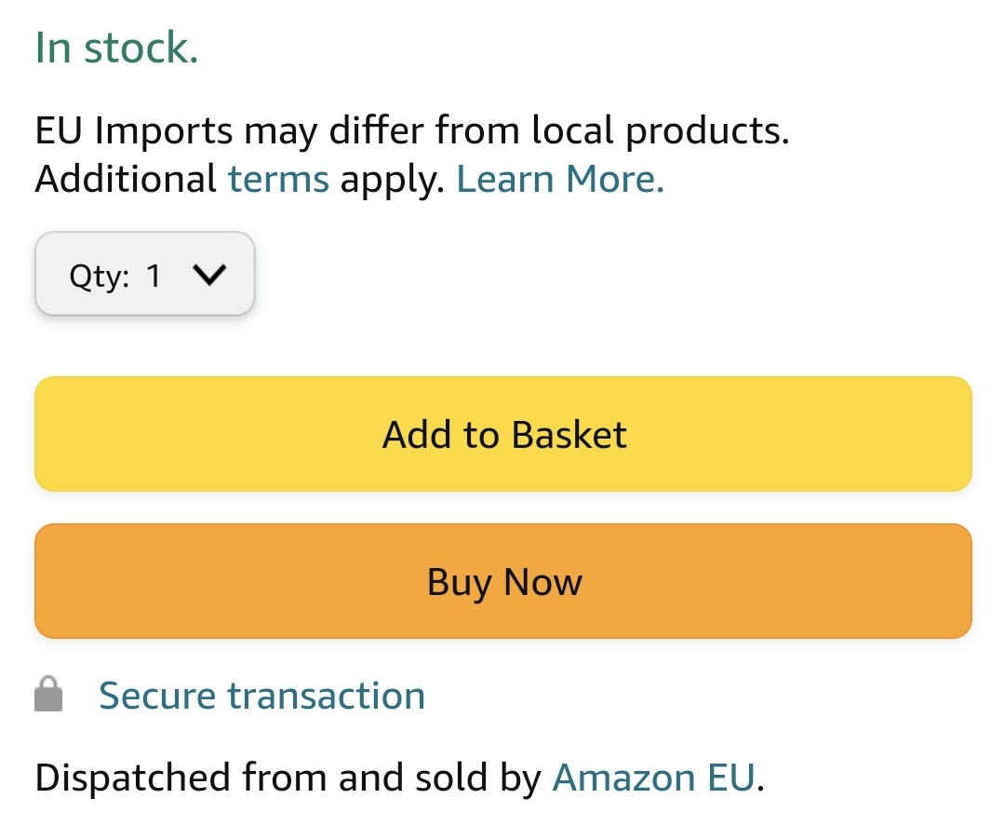The image size is (1004, 839).
Task: Click the word More. in Learn More.
Action: point(615,178)
